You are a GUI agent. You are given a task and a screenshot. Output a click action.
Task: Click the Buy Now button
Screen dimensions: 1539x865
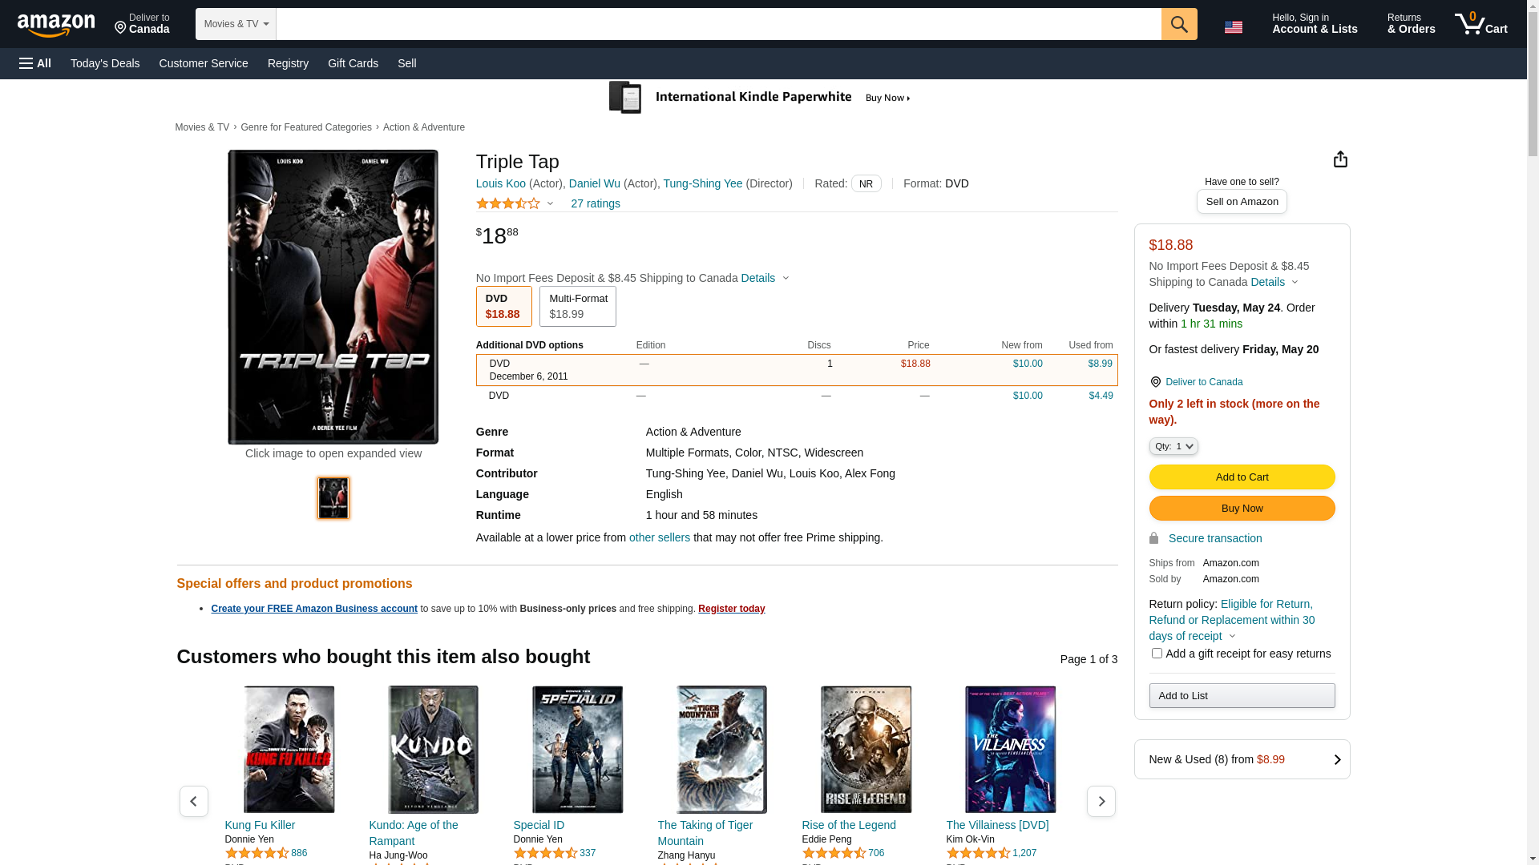1241,509
